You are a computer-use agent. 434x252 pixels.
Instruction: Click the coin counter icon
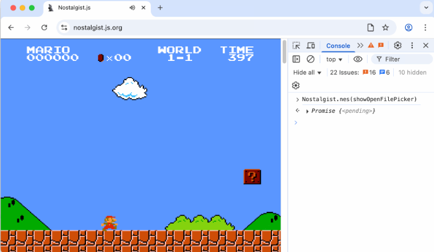101,58
